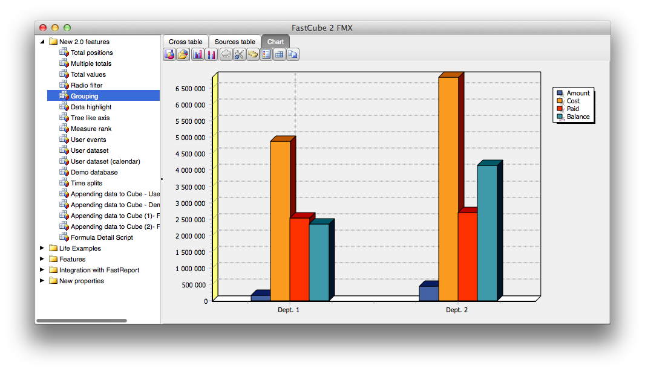Screen dimensions: 645x372
Task: Click the icon beside Tree like axis
Action: (x=64, y=117)
